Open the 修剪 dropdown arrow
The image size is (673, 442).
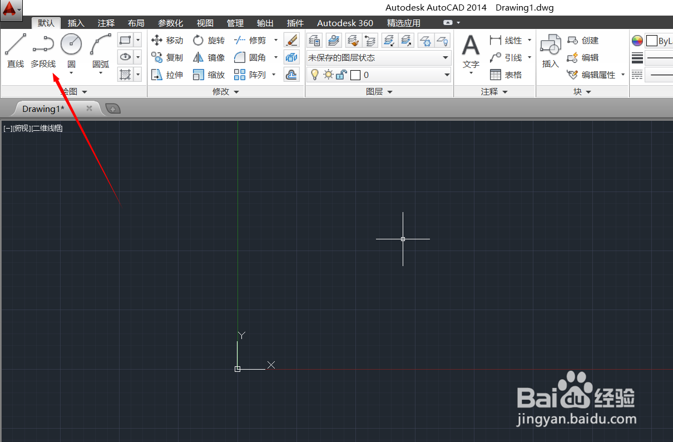[275, 40]
